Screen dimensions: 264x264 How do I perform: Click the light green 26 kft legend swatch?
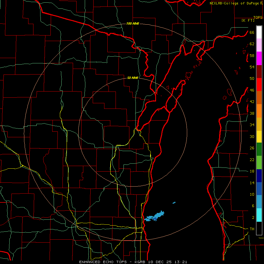pyautogui.click(x=259, y=163)
